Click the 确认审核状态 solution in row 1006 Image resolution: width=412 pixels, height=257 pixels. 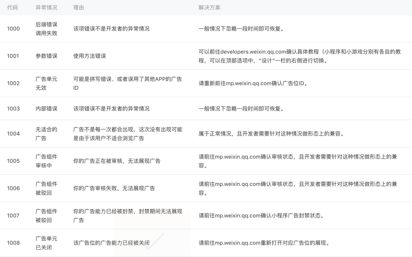(x=298, y=188)
